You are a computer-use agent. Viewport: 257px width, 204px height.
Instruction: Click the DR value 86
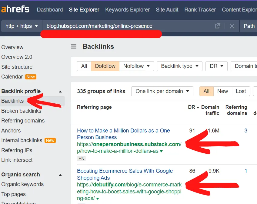click(x=192, y=171)
